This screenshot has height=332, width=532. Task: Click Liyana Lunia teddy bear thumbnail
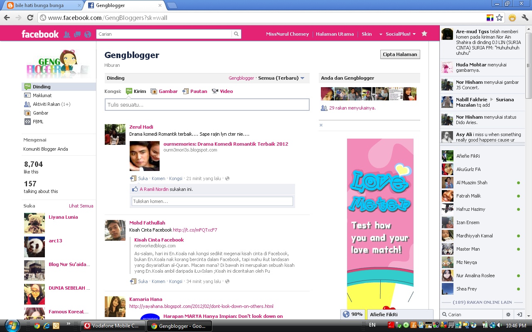(34, 223)
